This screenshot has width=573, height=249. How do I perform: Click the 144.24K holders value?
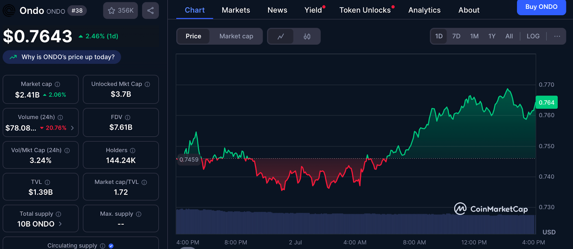pyautogui.click(x=121, y=160)
